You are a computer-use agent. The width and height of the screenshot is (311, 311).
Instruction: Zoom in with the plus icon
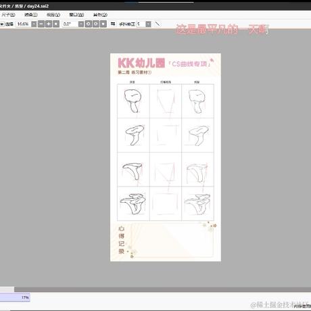tap(49, 24)
